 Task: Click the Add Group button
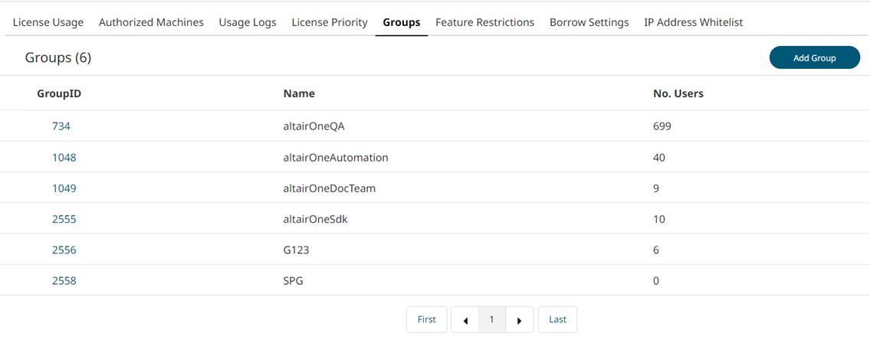pyautogui.click(x=814, y=57)
